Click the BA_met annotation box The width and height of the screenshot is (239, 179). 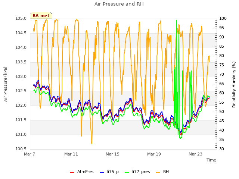pos(41,16)
